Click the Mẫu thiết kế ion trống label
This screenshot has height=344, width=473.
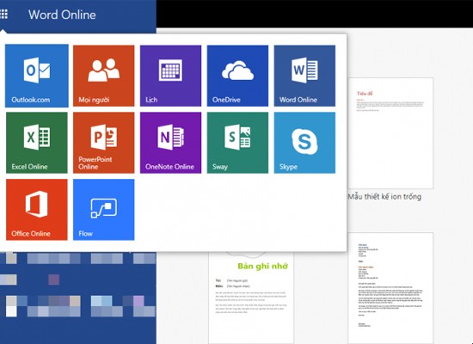384,197
